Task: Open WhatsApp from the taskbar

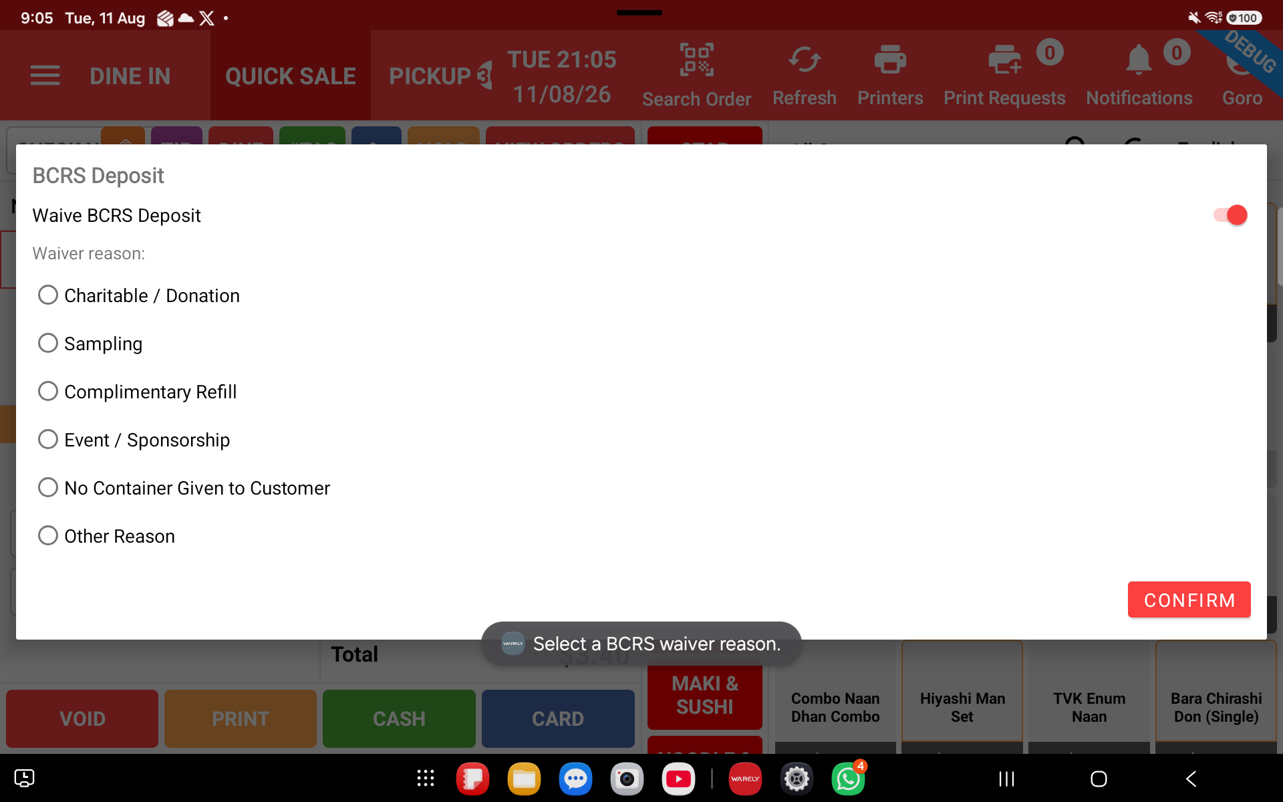Action: click(x=848, y=779)
